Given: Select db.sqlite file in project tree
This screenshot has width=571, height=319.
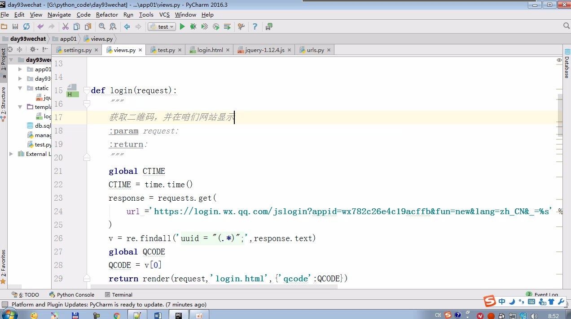Looking at the screenshot, I should coord(39,126).
